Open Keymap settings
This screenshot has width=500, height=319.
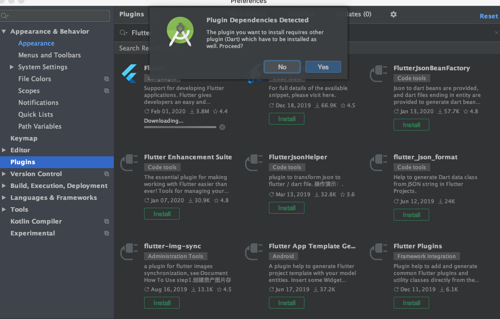coord(24,138)
